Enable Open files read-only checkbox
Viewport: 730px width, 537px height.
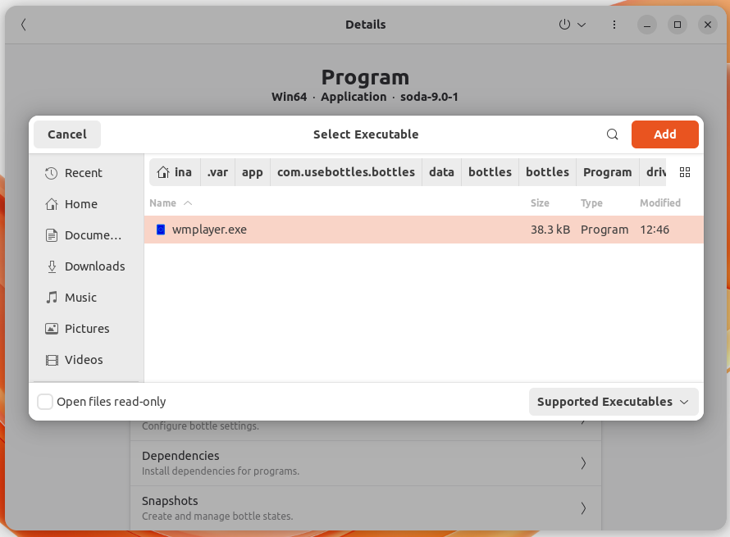point(45,402)
